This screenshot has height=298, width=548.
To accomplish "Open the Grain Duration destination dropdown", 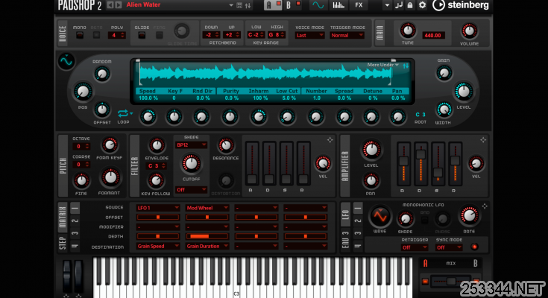I will click(x=207, y=247).
